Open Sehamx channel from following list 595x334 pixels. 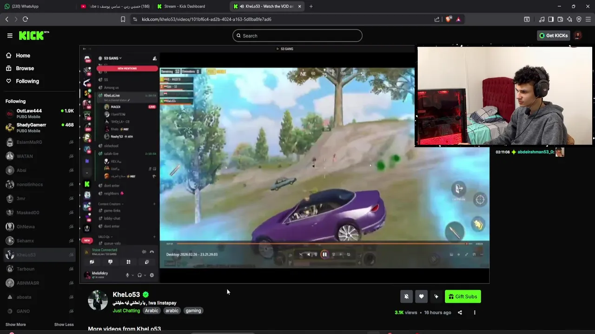[39, 241]
